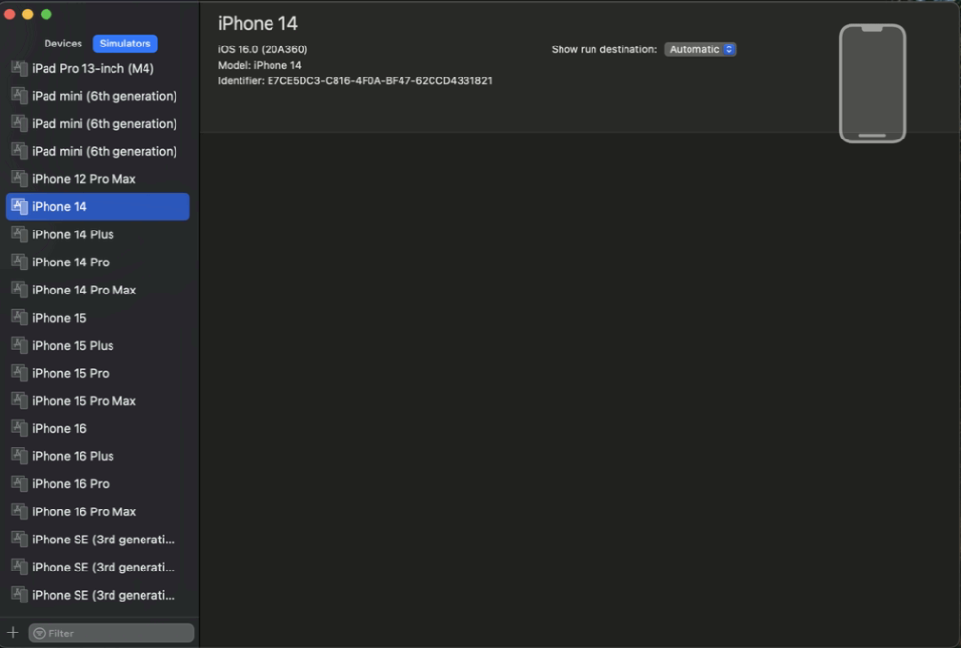Close the window with the red button
Viewport: 961px width, 648px height.
coord(10,15)
